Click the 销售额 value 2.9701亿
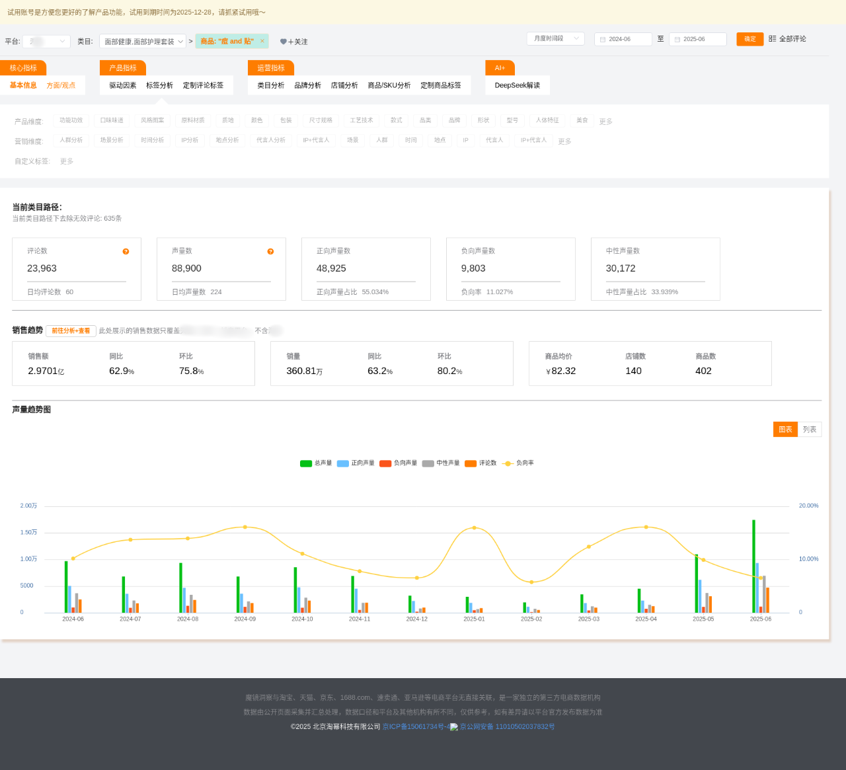 [x=46, y=371]
